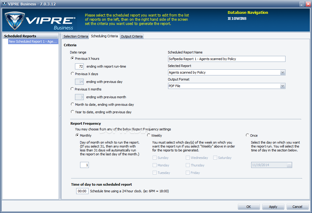Tick the Tuesday checkbox
Viewport: 312px width, 213px height.
pyautogui.click(x=154, y=173)
